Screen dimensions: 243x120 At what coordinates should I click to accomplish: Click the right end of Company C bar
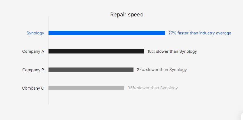tap(123, 88)
